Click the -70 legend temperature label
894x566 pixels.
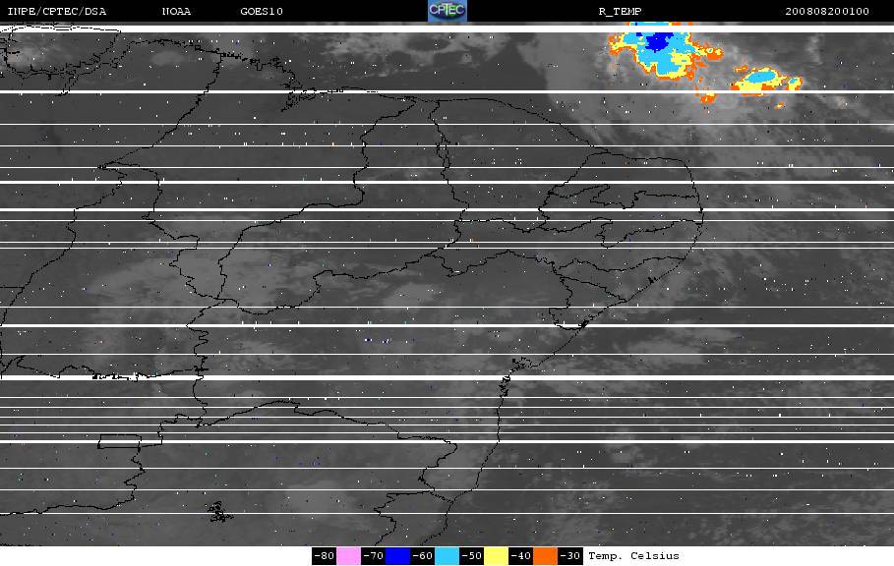point(373,556)
